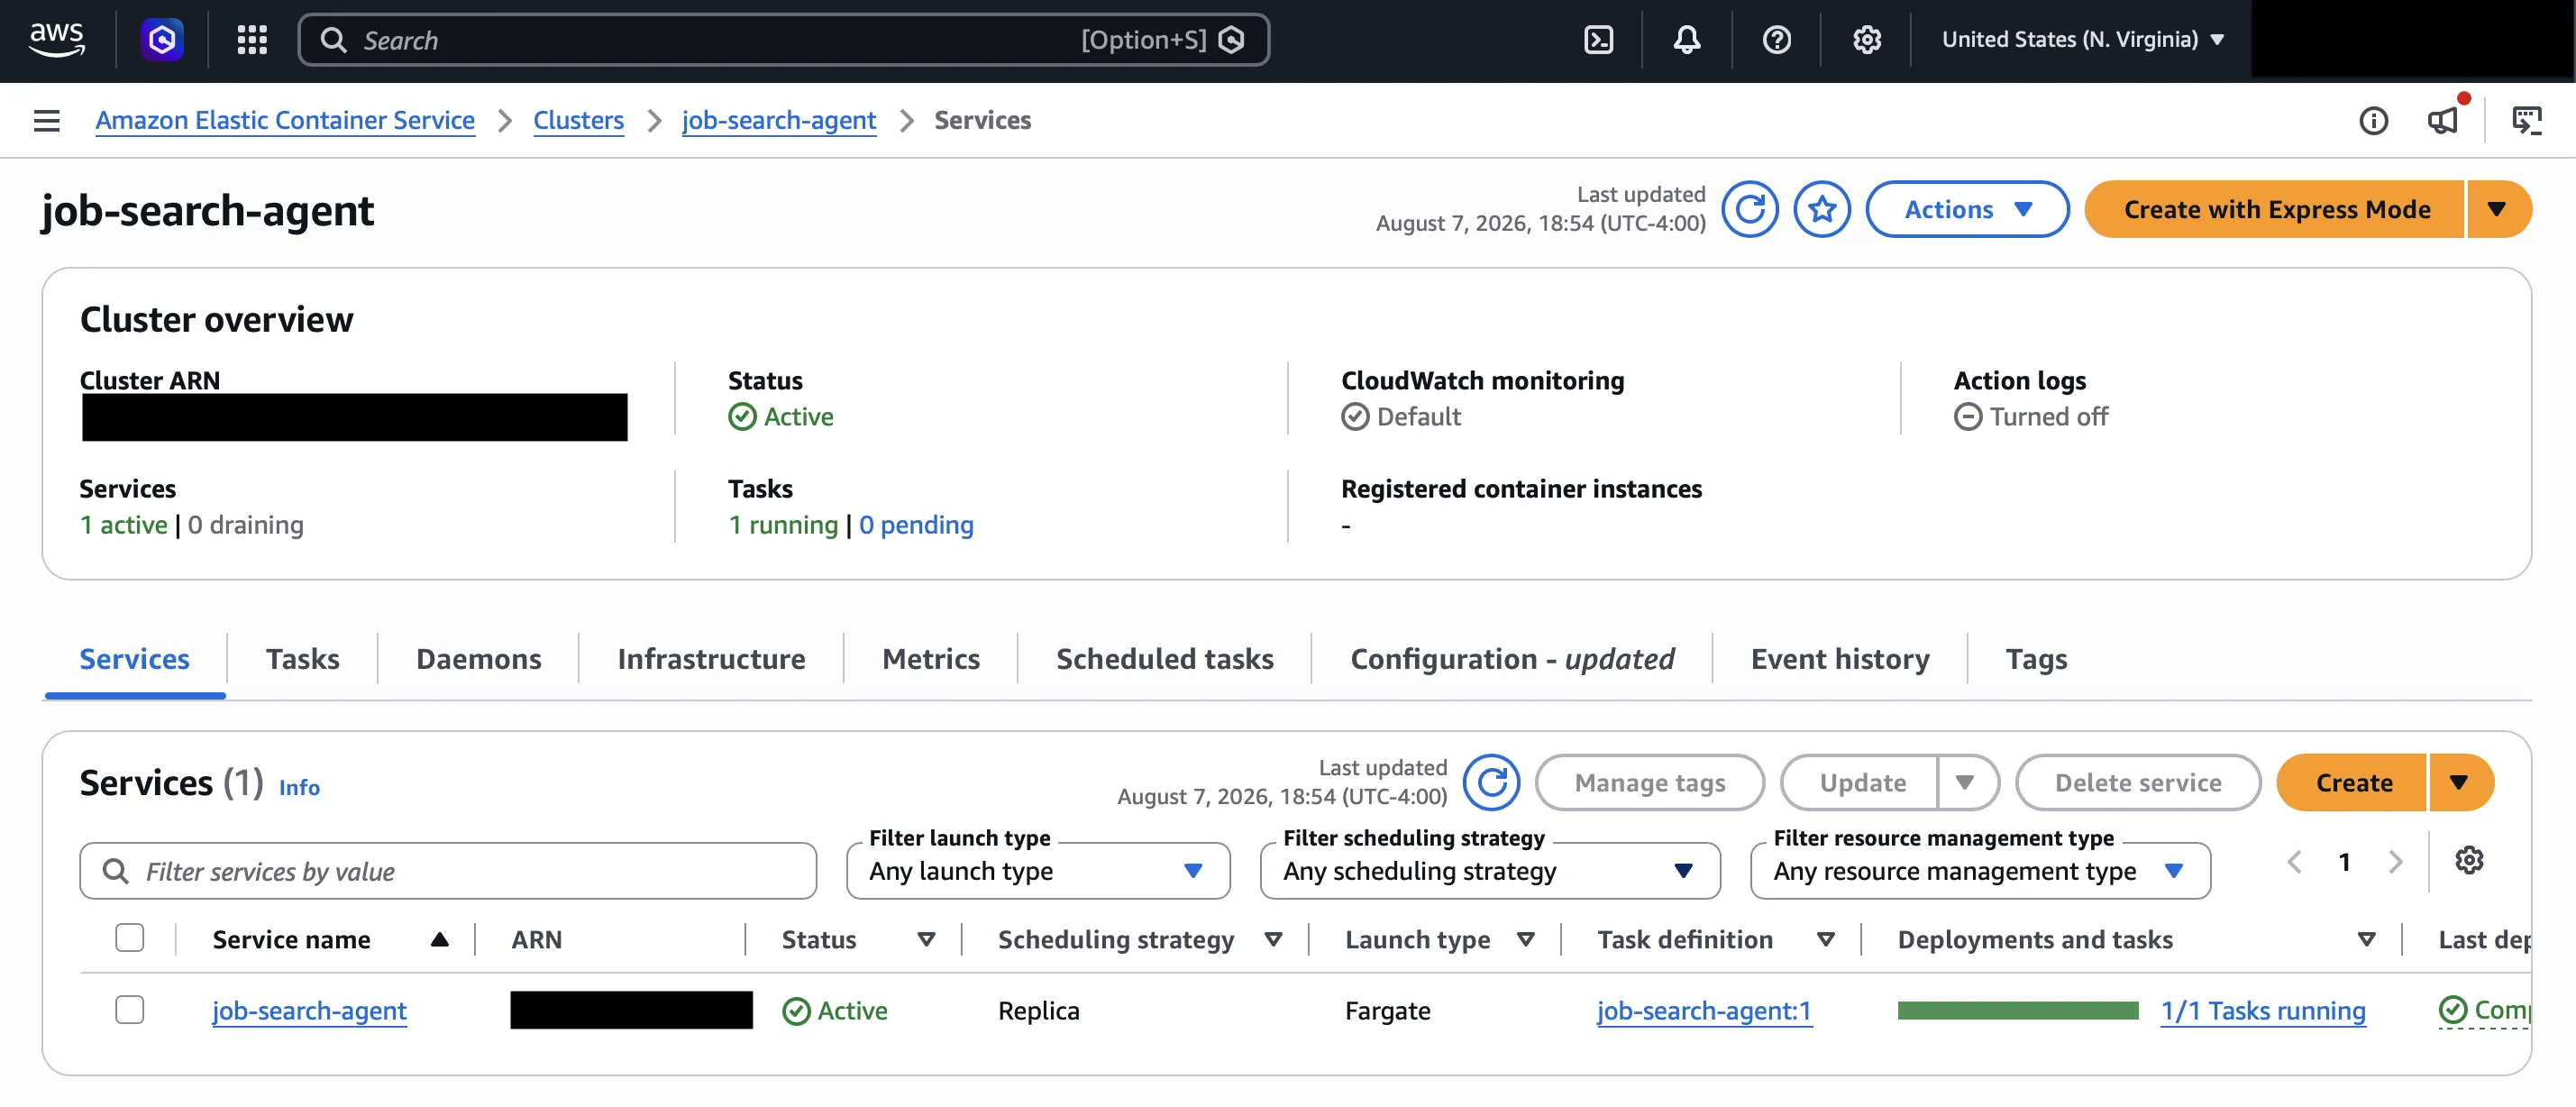This screenshot has width=2576, height=1107.
Task: Expand arrow beside Create with Express Mode
Action: coord(2498,209)
